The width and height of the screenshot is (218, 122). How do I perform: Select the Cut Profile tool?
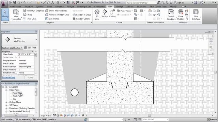(52, 19)
